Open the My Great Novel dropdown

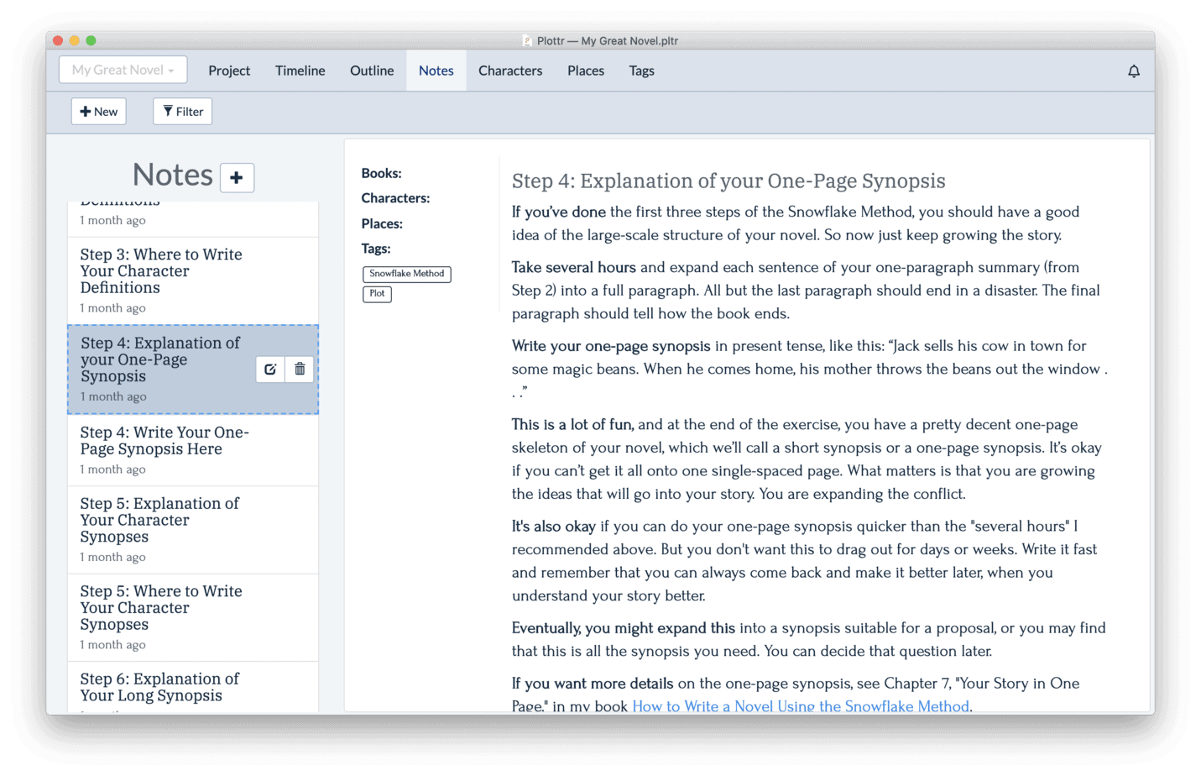[x=123, y=70]
